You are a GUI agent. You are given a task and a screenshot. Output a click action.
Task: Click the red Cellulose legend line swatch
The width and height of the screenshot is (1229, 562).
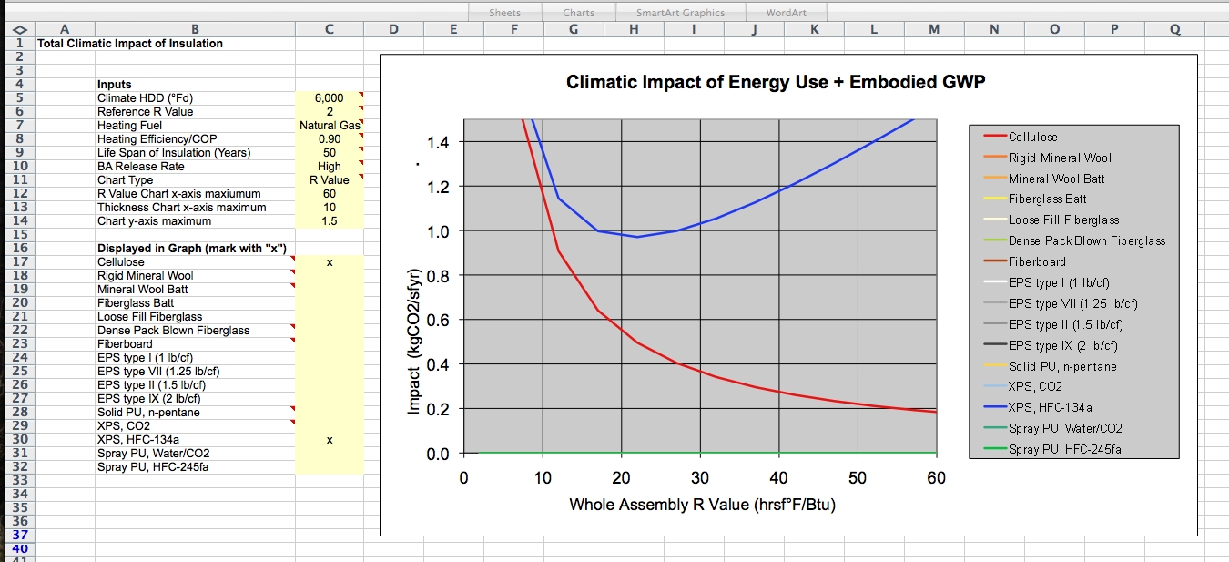coord(995,137)
